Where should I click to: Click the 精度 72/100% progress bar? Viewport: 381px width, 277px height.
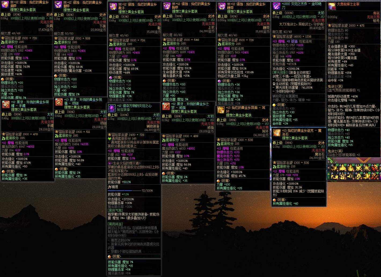[x=124, y=191]
